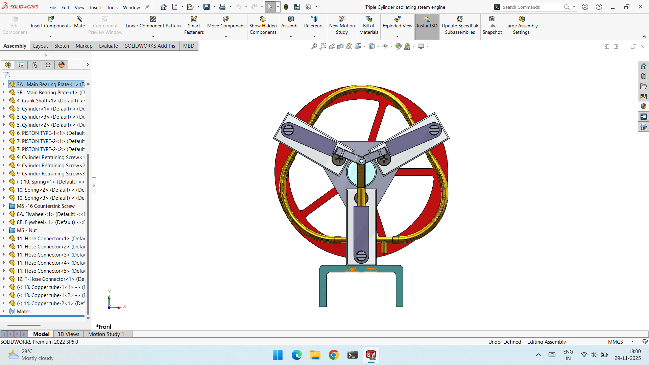This screenshot has height=365, width=649.
Task: Expand the Mates folder in tree
Action: pos(4,312)
